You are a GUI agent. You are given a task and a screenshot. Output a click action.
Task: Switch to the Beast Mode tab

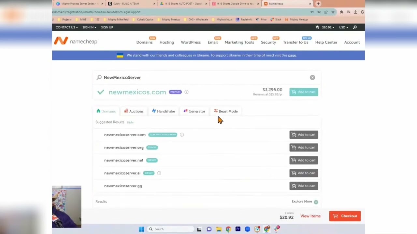coord(225,111)
